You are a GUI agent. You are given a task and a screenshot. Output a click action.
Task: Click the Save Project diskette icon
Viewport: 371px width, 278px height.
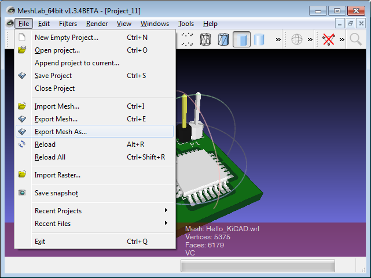[22, 76]
